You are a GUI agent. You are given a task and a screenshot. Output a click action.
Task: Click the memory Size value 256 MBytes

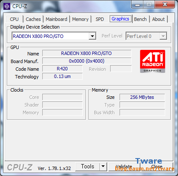(142, 97)
